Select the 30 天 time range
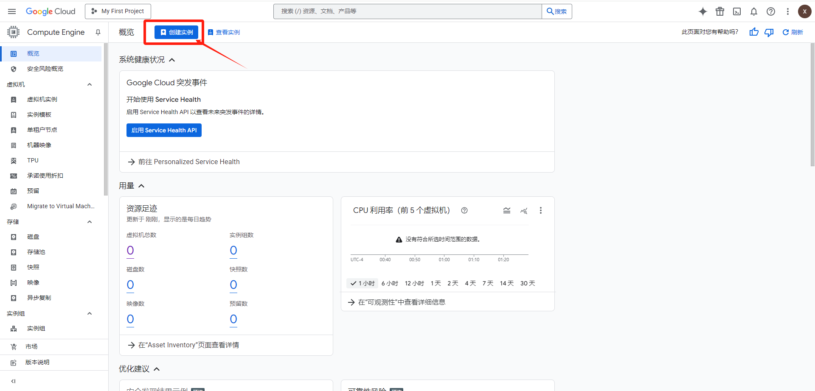This screenshot has height=391, width=815. [528, 283]
